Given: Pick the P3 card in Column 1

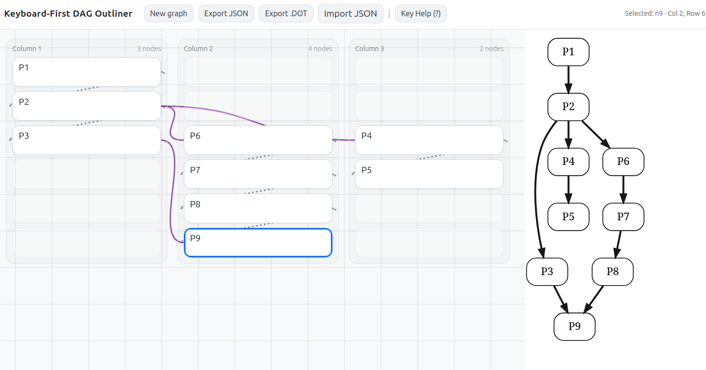Looking at the screenshot, I should click(86, 140).
